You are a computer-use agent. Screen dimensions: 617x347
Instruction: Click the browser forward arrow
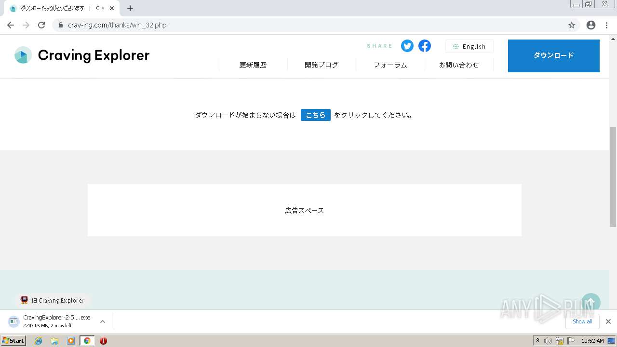pos(26,25)
